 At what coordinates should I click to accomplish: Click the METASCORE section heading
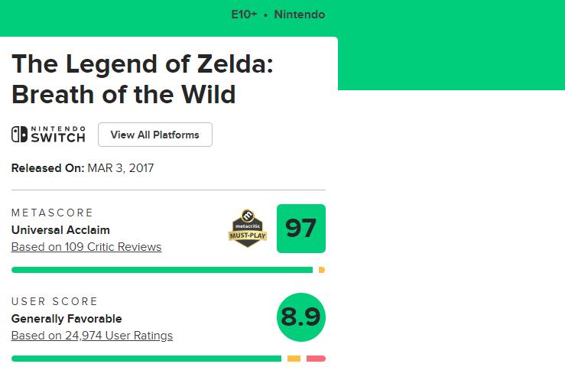[x=52, y=213]
